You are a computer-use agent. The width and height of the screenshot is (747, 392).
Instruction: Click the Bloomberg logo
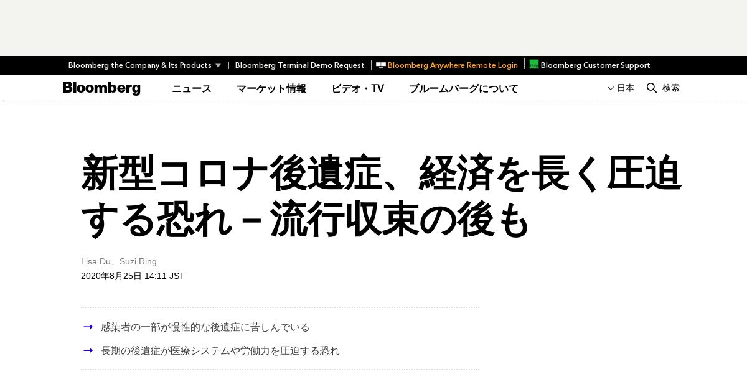(101, 88)
